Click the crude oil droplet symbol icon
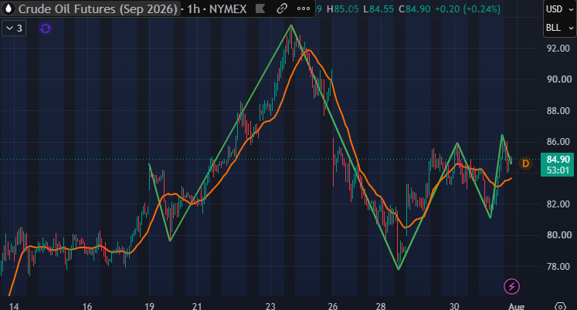Image resolution: width=577 pixels, height=310 pixels. tap(8, 8)
